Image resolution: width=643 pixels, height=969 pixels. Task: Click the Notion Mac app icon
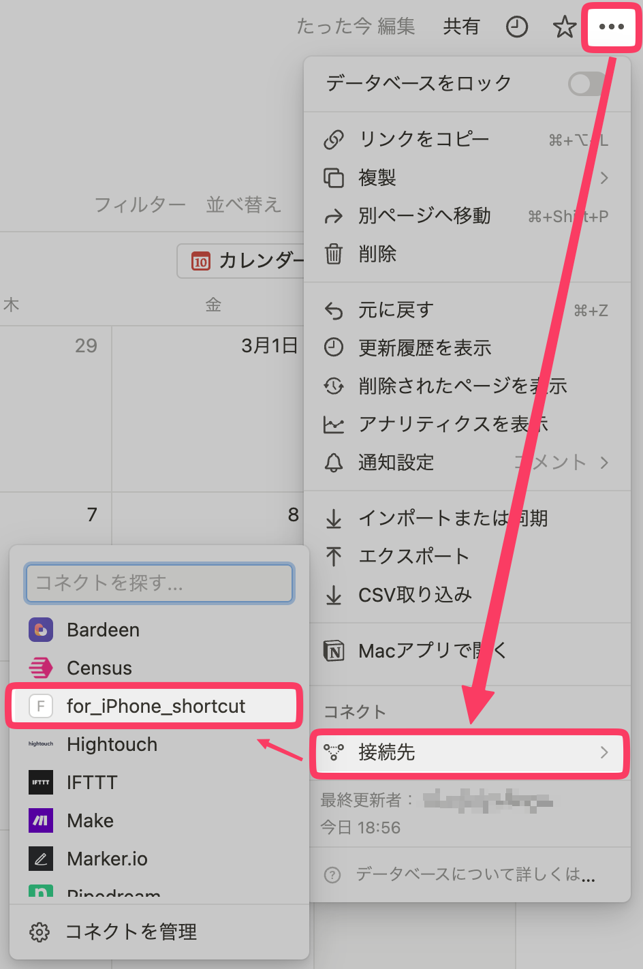click(x=334, y=651)
